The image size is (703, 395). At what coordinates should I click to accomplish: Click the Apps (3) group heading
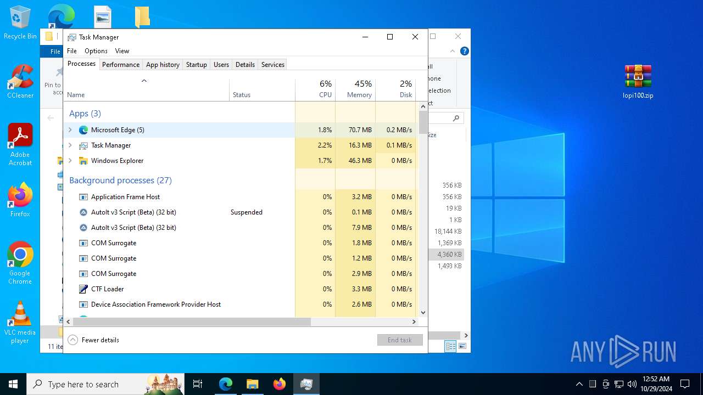85,114
